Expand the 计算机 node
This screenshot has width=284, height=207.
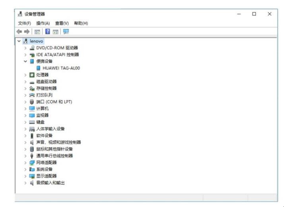25,109
